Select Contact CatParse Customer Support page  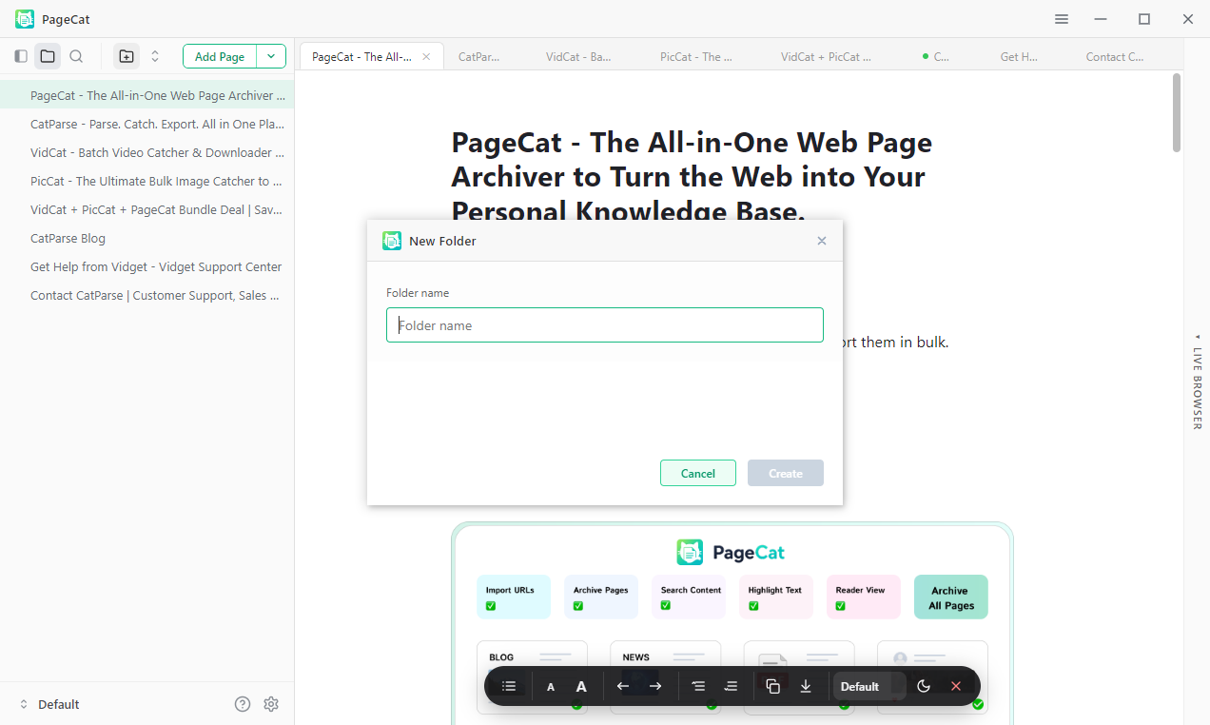pos(146,295)
